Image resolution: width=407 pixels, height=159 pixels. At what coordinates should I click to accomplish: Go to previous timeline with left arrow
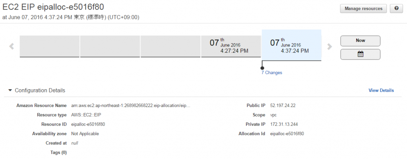pos(12,46)
